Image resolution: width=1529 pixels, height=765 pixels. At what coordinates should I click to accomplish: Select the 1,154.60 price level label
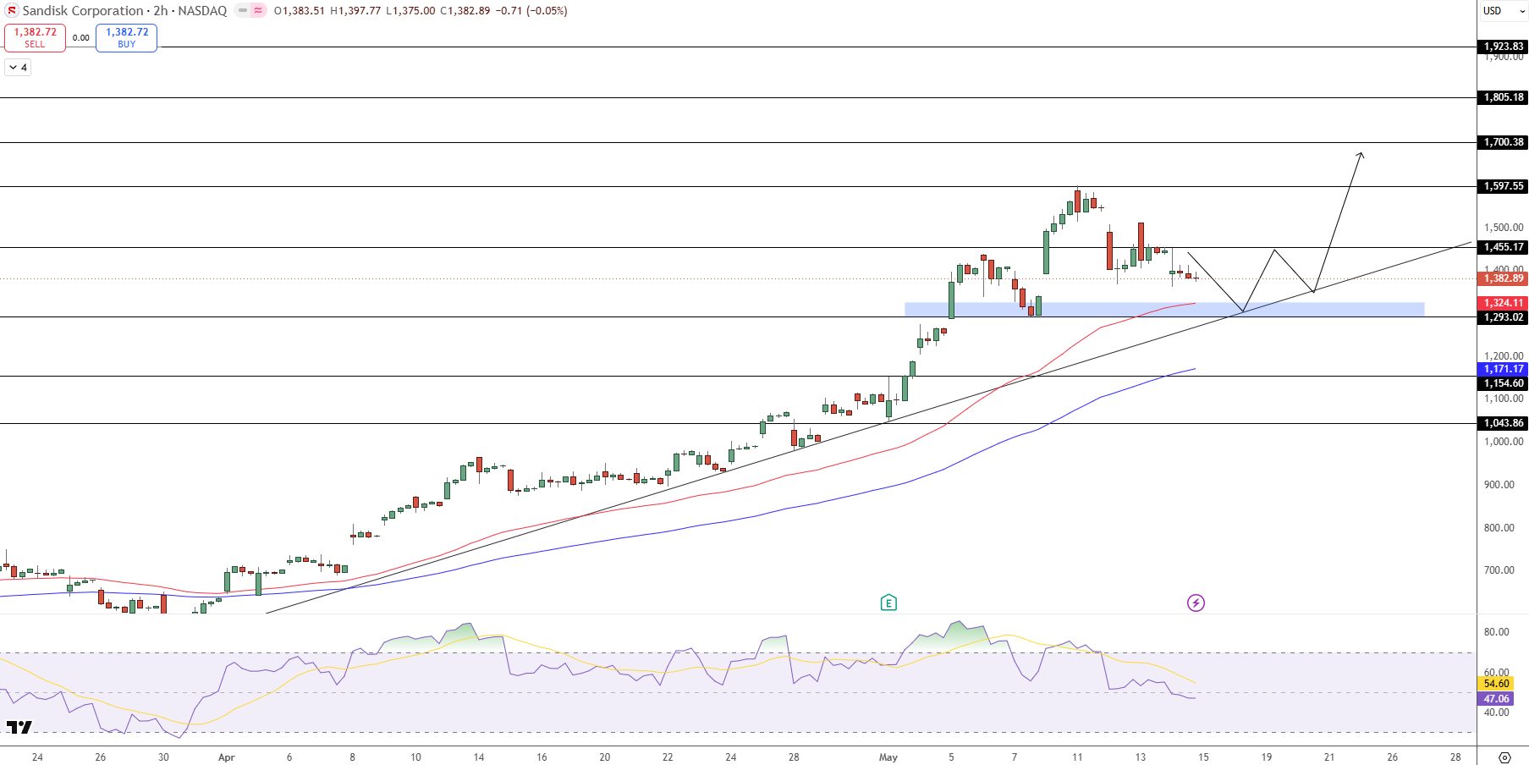click(x=1503, y=383)
